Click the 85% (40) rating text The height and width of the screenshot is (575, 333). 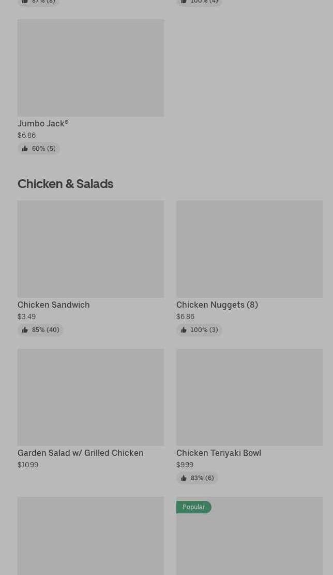46,330
